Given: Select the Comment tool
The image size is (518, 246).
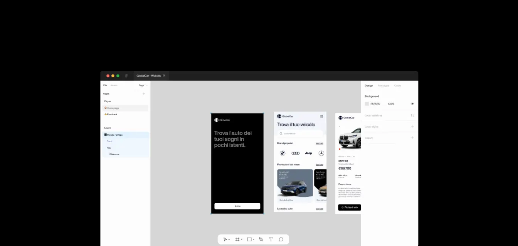Looking at the screenshot, I should click(x=281, y=239).
